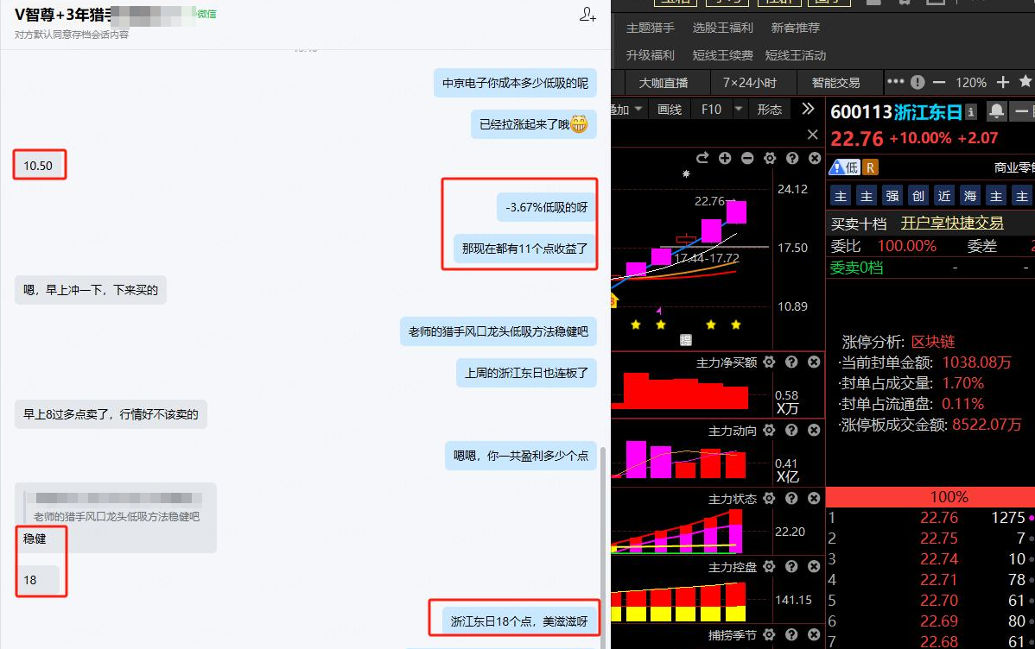Open help for 主力净买额 indicator
Image resolution: width=1035 pixels, height=649 pixels.
pyautogui.click(x=791, y=362)
